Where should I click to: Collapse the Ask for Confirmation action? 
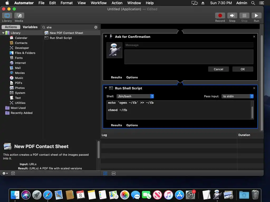pos(106,36)
